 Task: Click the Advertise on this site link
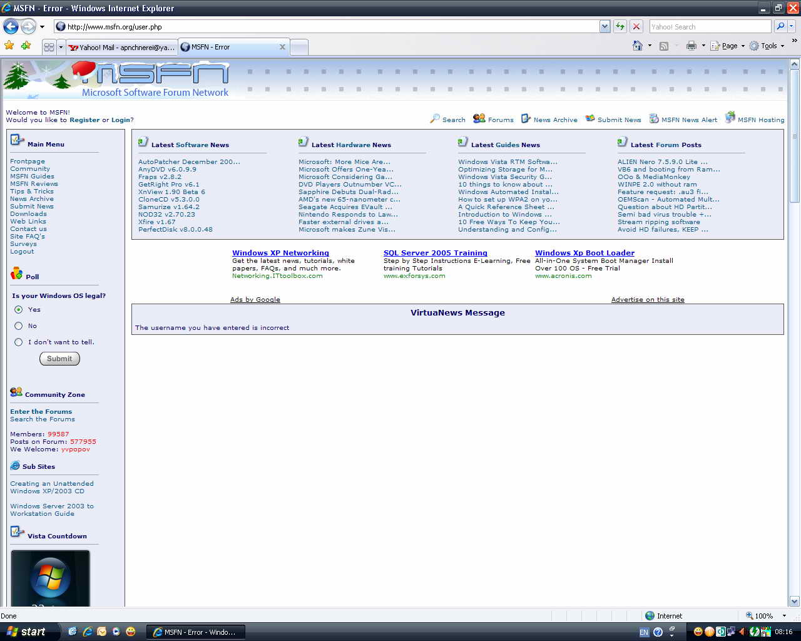(648, 299)
